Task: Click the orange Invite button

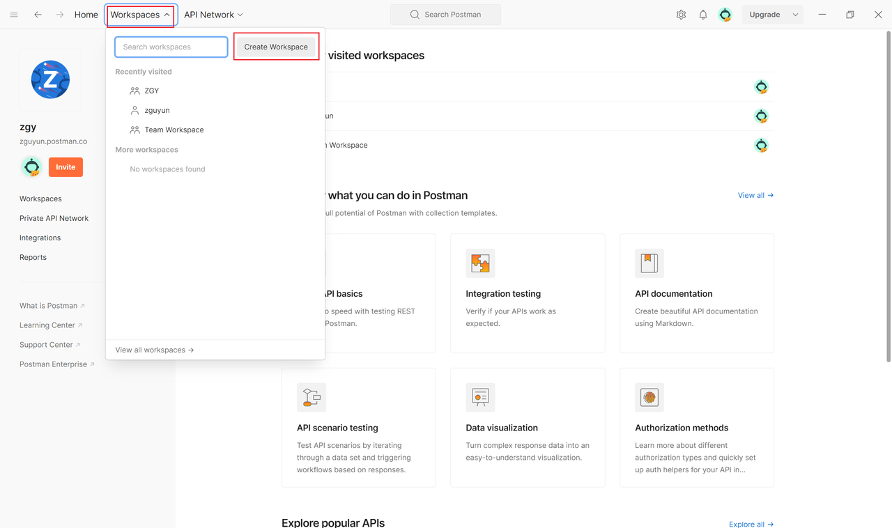Action: coord(66,167)
